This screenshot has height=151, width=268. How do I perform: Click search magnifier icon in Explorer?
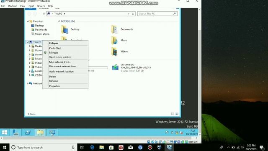tap(175, 14)
